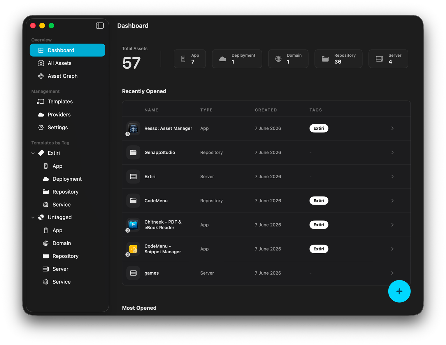The height and width of the screenshot is (345, 446).
Task: Go to All Assets
Action: point(67,63)
